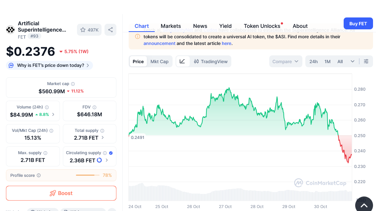Click Why is FET's price down today
The image size is (376, 211).
(x=50, y=65)
